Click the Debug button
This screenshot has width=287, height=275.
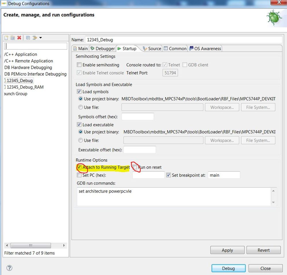228,268
